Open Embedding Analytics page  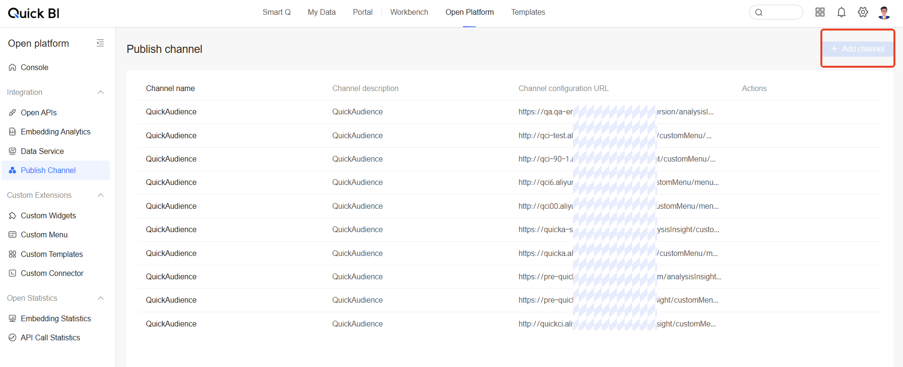click(x=55, y=132)
